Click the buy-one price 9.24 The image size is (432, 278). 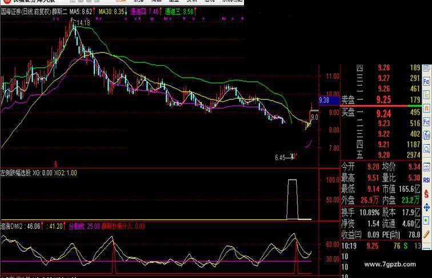pos(383,114)
